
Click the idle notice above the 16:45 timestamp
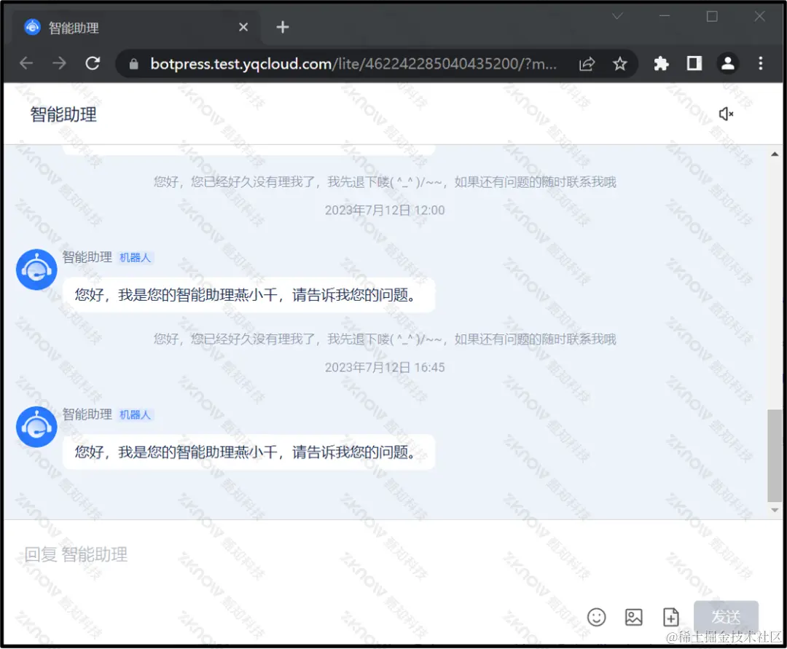(x=385, y=339)
